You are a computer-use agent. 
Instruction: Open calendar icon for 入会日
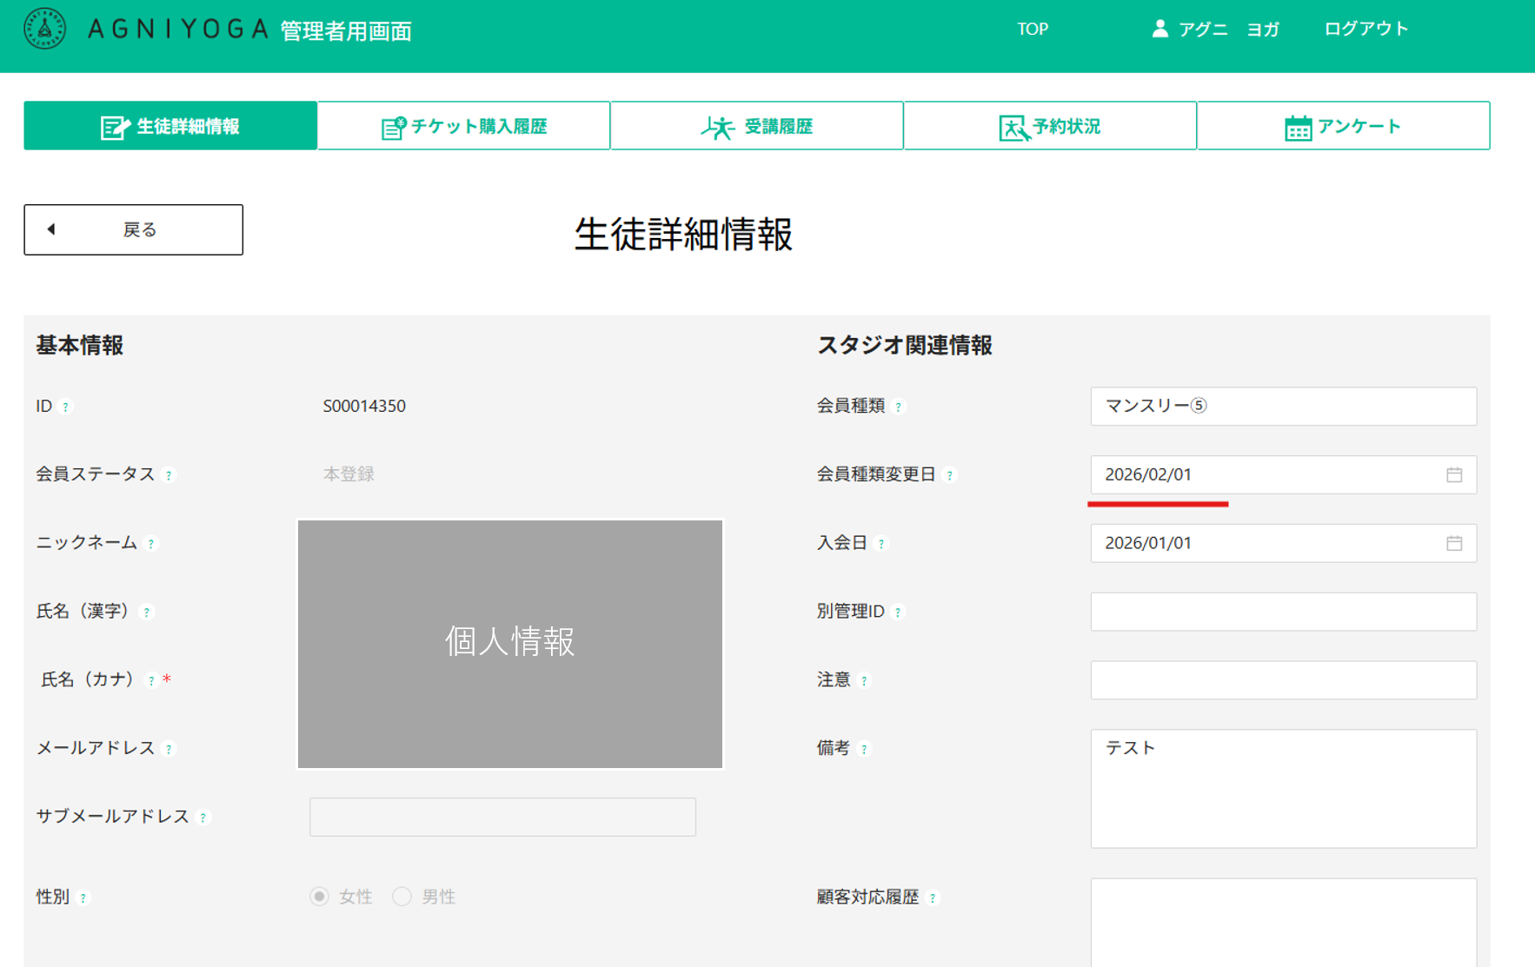(1454, 543)
